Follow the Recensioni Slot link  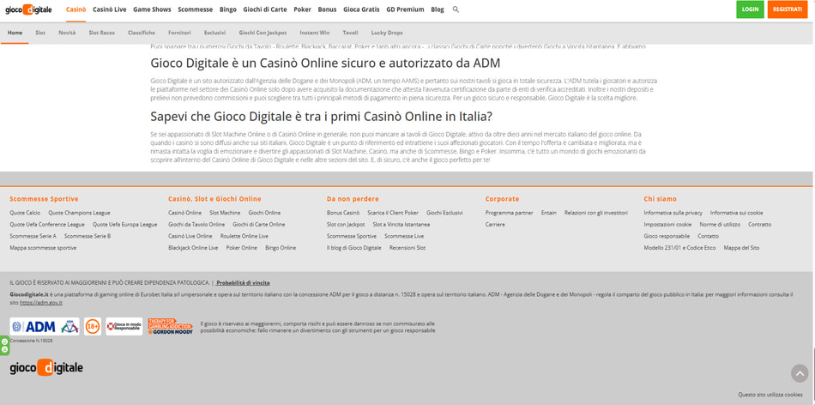[407, 248]
